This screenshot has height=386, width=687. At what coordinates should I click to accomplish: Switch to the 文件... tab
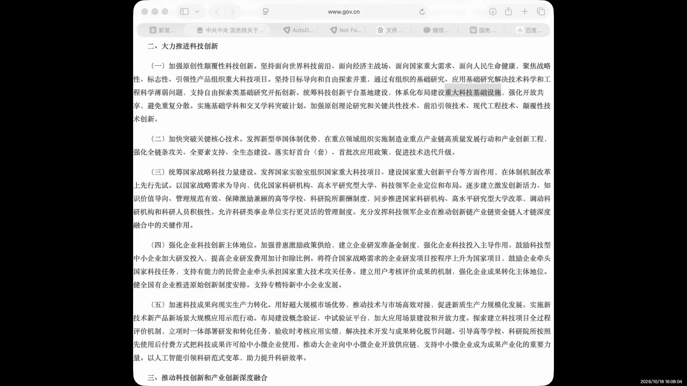pyautogui.click(x=390, y=30)
